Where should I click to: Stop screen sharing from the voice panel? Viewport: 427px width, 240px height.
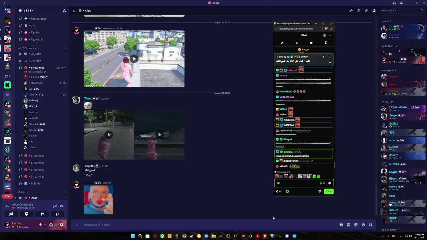click(x=27, y=214)
